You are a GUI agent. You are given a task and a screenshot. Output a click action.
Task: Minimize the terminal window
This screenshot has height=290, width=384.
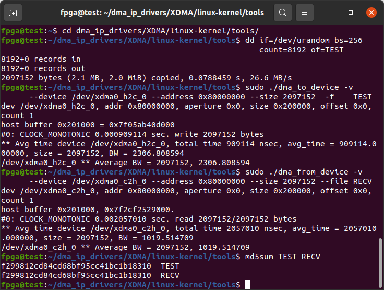tap(330, 13)
